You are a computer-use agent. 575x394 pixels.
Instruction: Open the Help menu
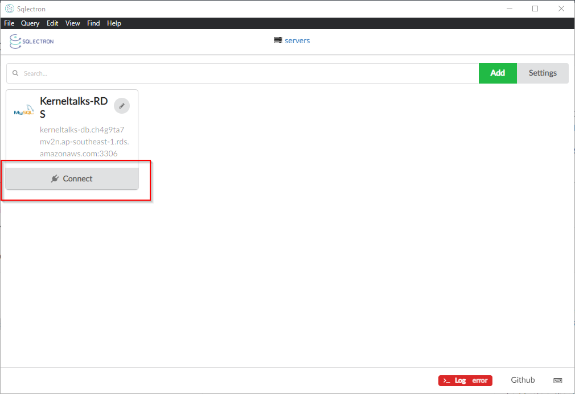[114, 23]
